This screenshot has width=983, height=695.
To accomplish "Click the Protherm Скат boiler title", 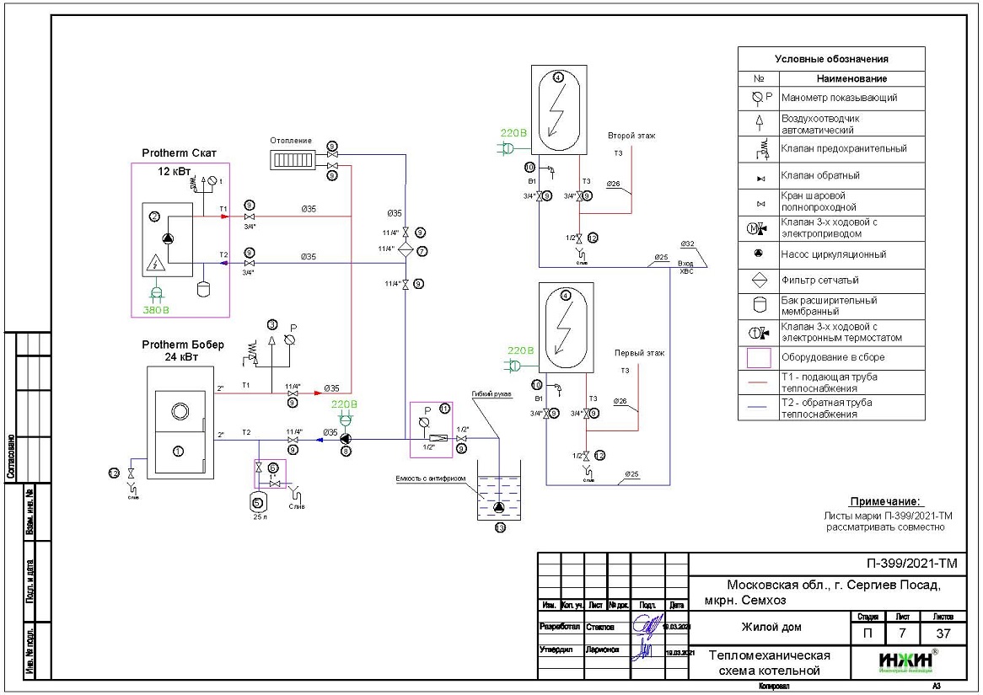I will point(180,153).
